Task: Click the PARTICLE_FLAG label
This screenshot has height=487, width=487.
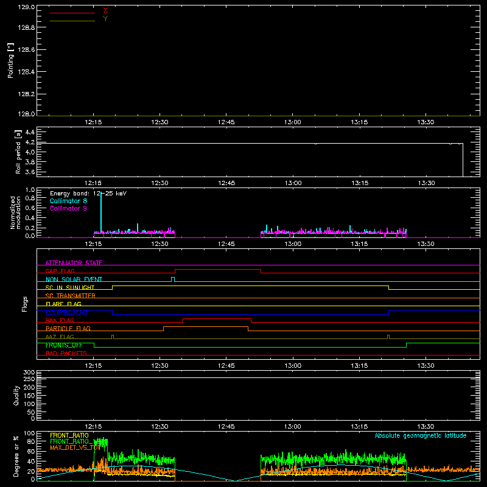Action: (68, 328)
